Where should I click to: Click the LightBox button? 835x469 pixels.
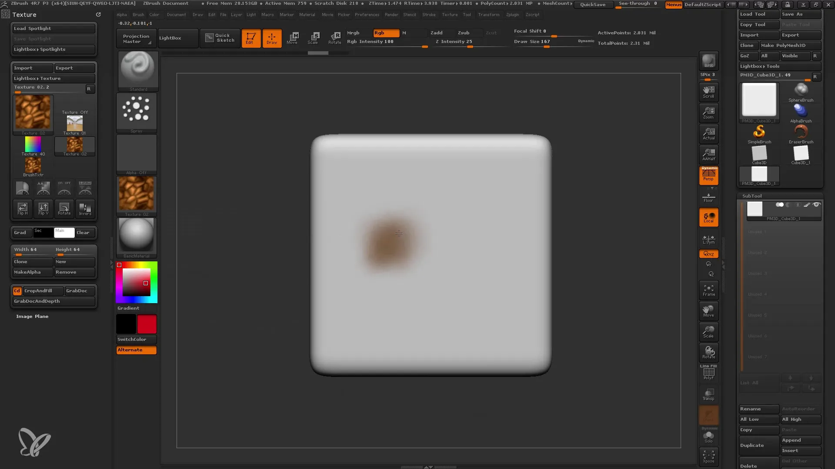(x=178, y=38)
